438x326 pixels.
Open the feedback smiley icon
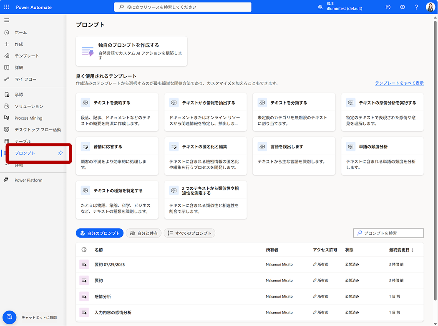tap(388, 7)
